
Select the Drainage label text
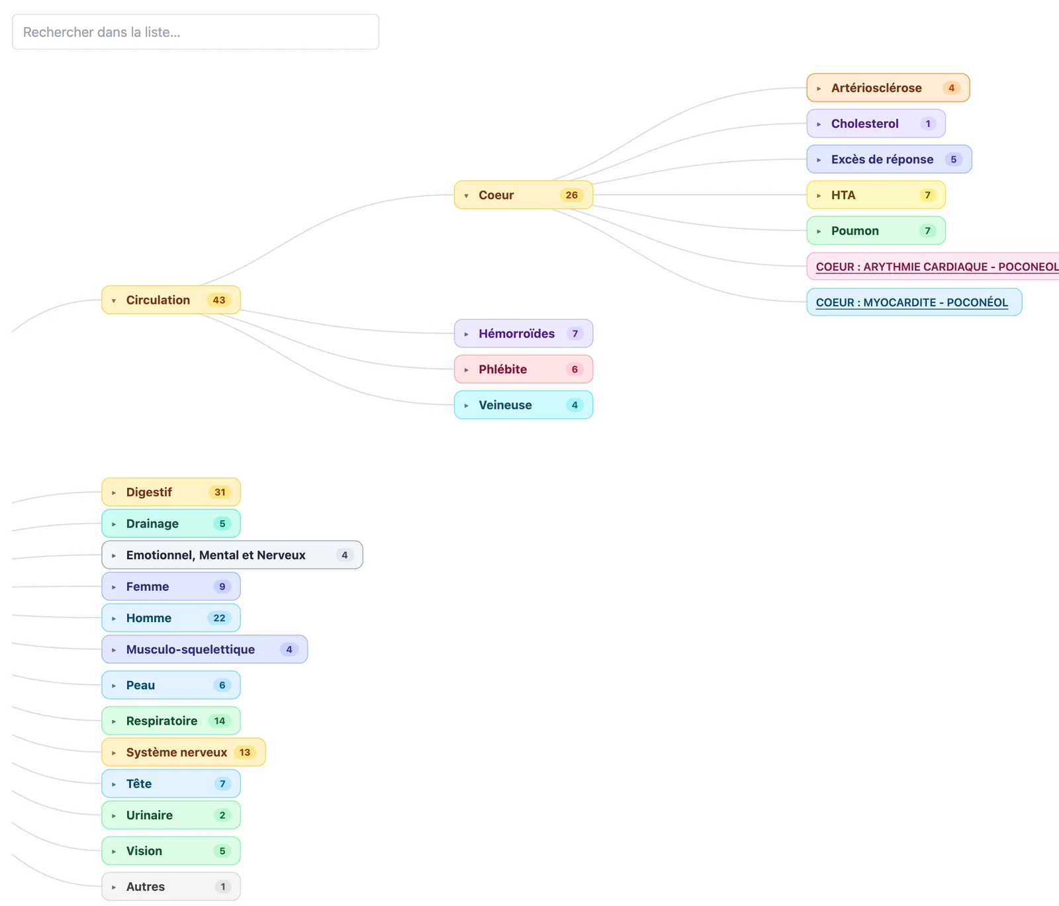(152, 523)
